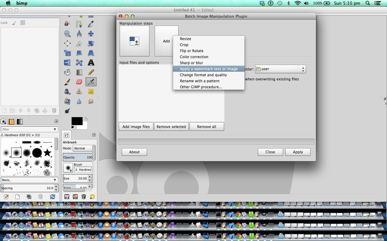
Task: Select the Blend gradient tool
Action: pos(79,72)
